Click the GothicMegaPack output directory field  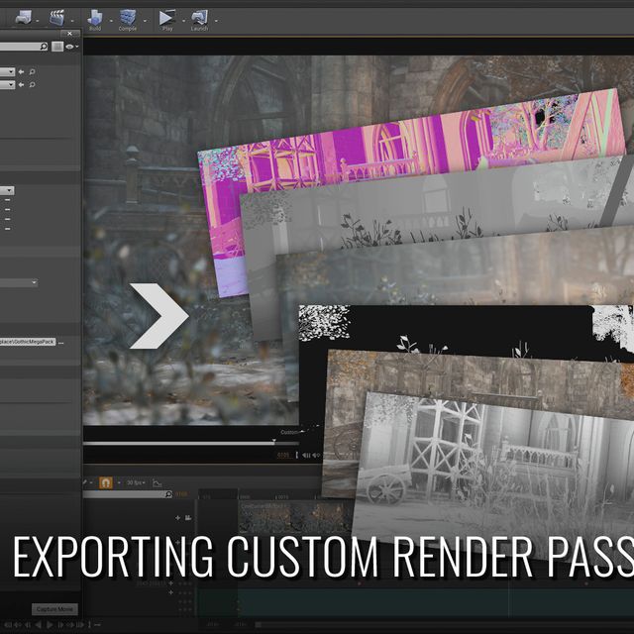[x=27, y=342]
